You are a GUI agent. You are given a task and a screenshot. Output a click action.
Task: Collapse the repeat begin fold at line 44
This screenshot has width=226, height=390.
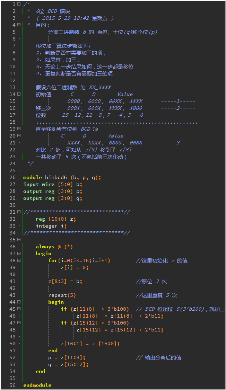19,302
